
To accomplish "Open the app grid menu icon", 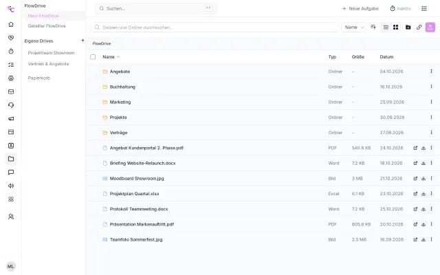I will (424, 9).
